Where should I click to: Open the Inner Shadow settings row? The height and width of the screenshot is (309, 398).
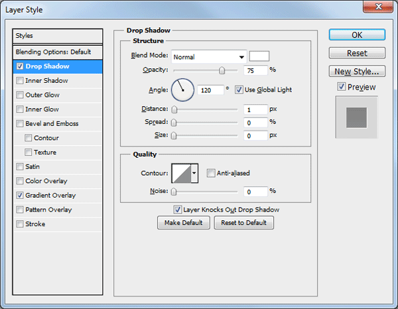(x=58, y=81)
